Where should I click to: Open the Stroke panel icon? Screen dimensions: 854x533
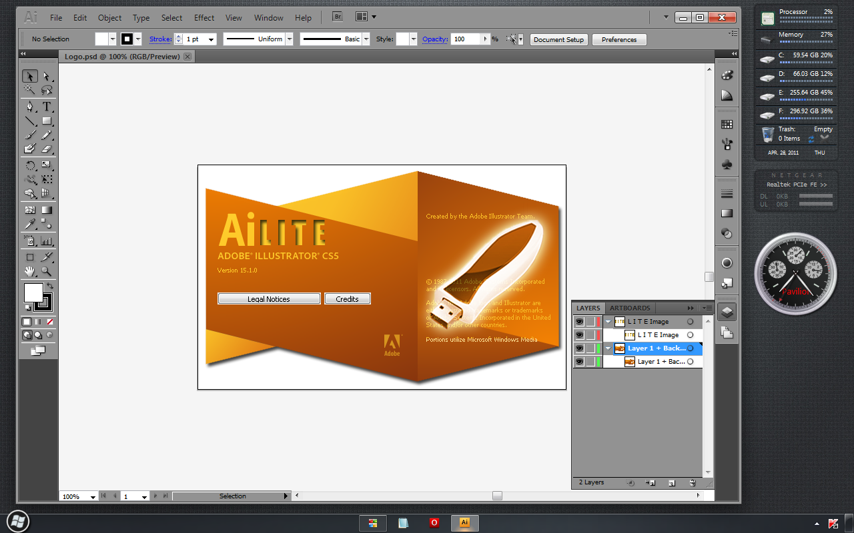[x=727, y=194]
